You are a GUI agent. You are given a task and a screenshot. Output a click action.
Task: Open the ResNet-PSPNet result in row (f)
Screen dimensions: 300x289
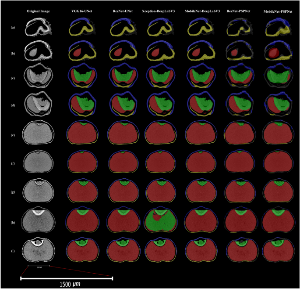240,162
